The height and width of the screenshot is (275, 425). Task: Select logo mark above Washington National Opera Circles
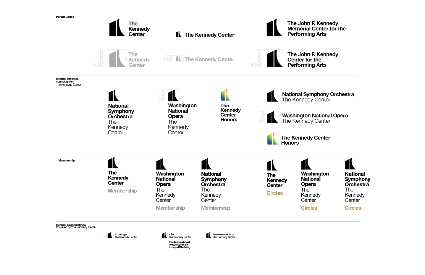click(x=306, y=164)
